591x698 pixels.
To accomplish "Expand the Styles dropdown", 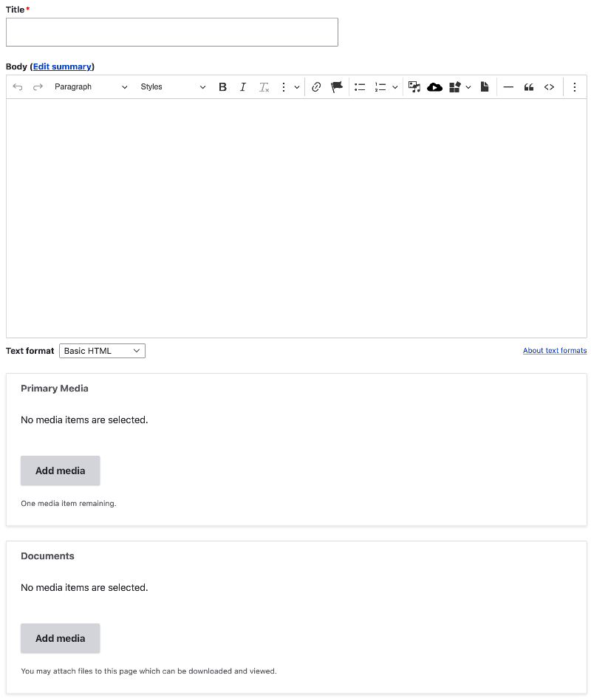I will (173, 87).
